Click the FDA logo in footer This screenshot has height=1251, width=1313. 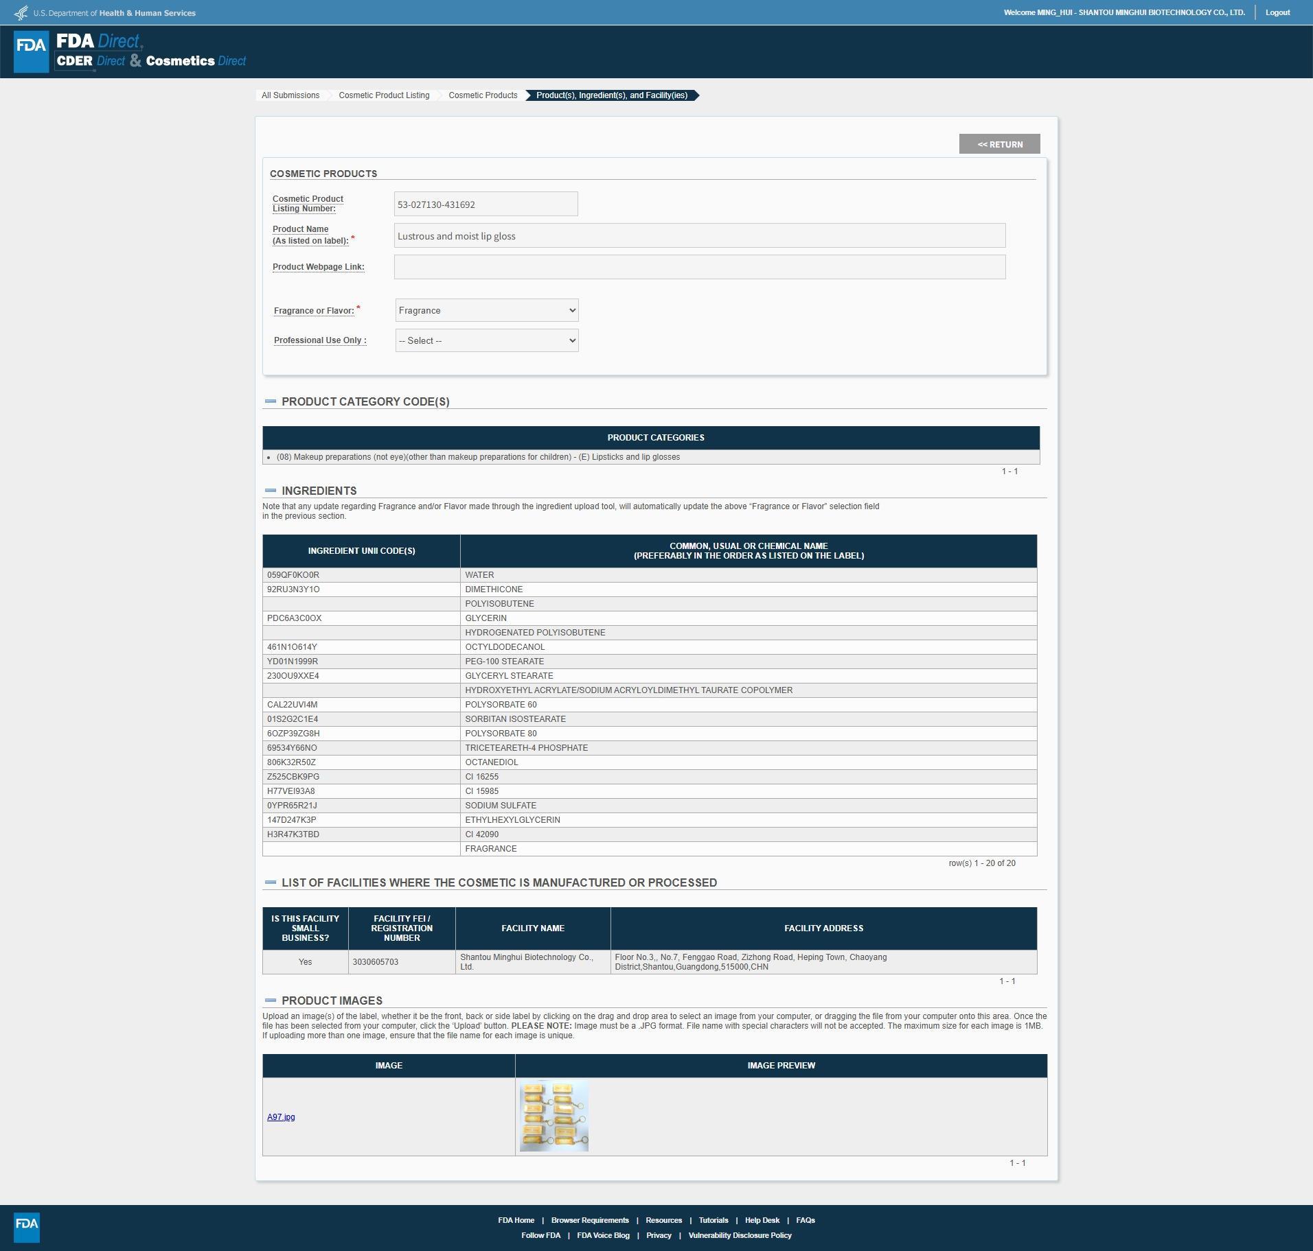pyautogui.click(x=27, y=1227)
